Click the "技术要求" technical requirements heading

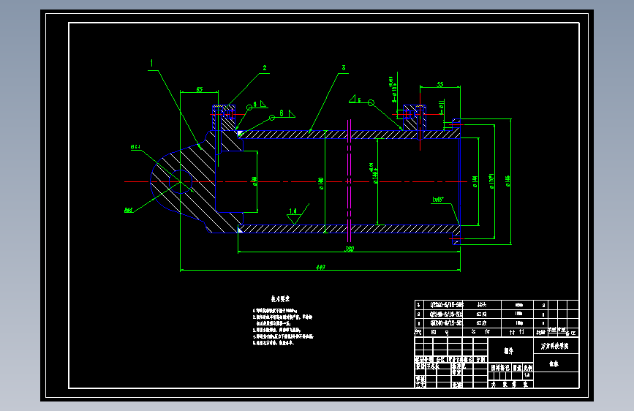coord(280,299)
